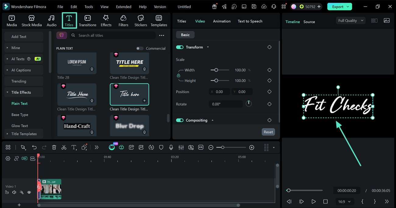This screenshot has height=208, width=396.
Task: Open the Tools menu
Action: [89, 6]
